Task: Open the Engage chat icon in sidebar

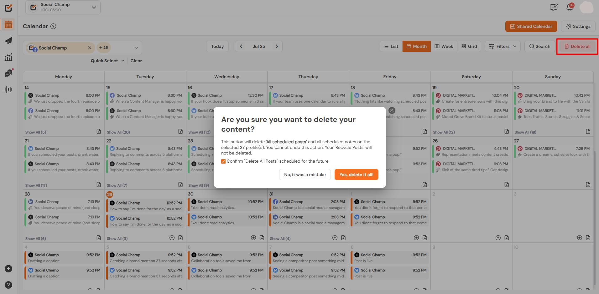Action: [x=8, y=73]
